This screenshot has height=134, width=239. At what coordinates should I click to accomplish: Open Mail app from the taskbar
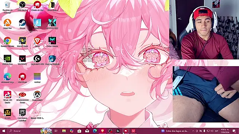[87, 131]
